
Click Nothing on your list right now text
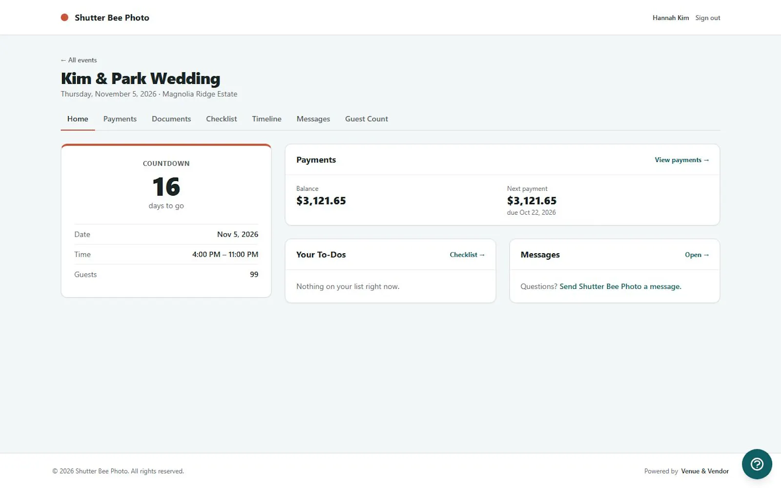coord(348,286)
